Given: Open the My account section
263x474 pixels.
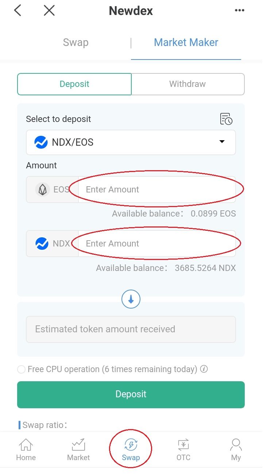Looking at the screenshot, I should 236,450.
